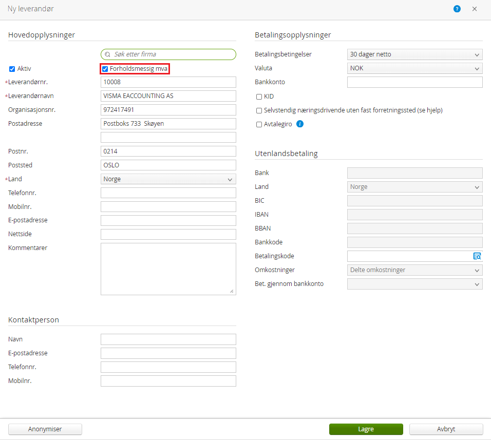Open the Betalingskode lookup icon
The image size is (491, 440).
tap(477, 256)
